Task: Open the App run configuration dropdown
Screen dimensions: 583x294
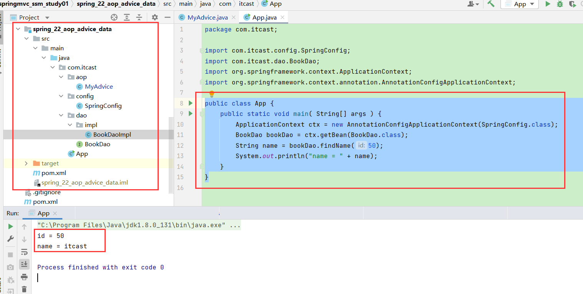Action: click(x=520, y=4)
